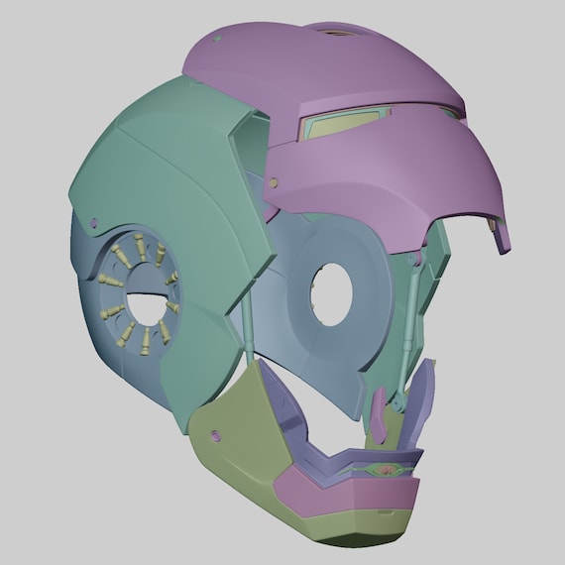
Task: Click the purple screw on olive jaw panel
Action: [x=215, y=436]
